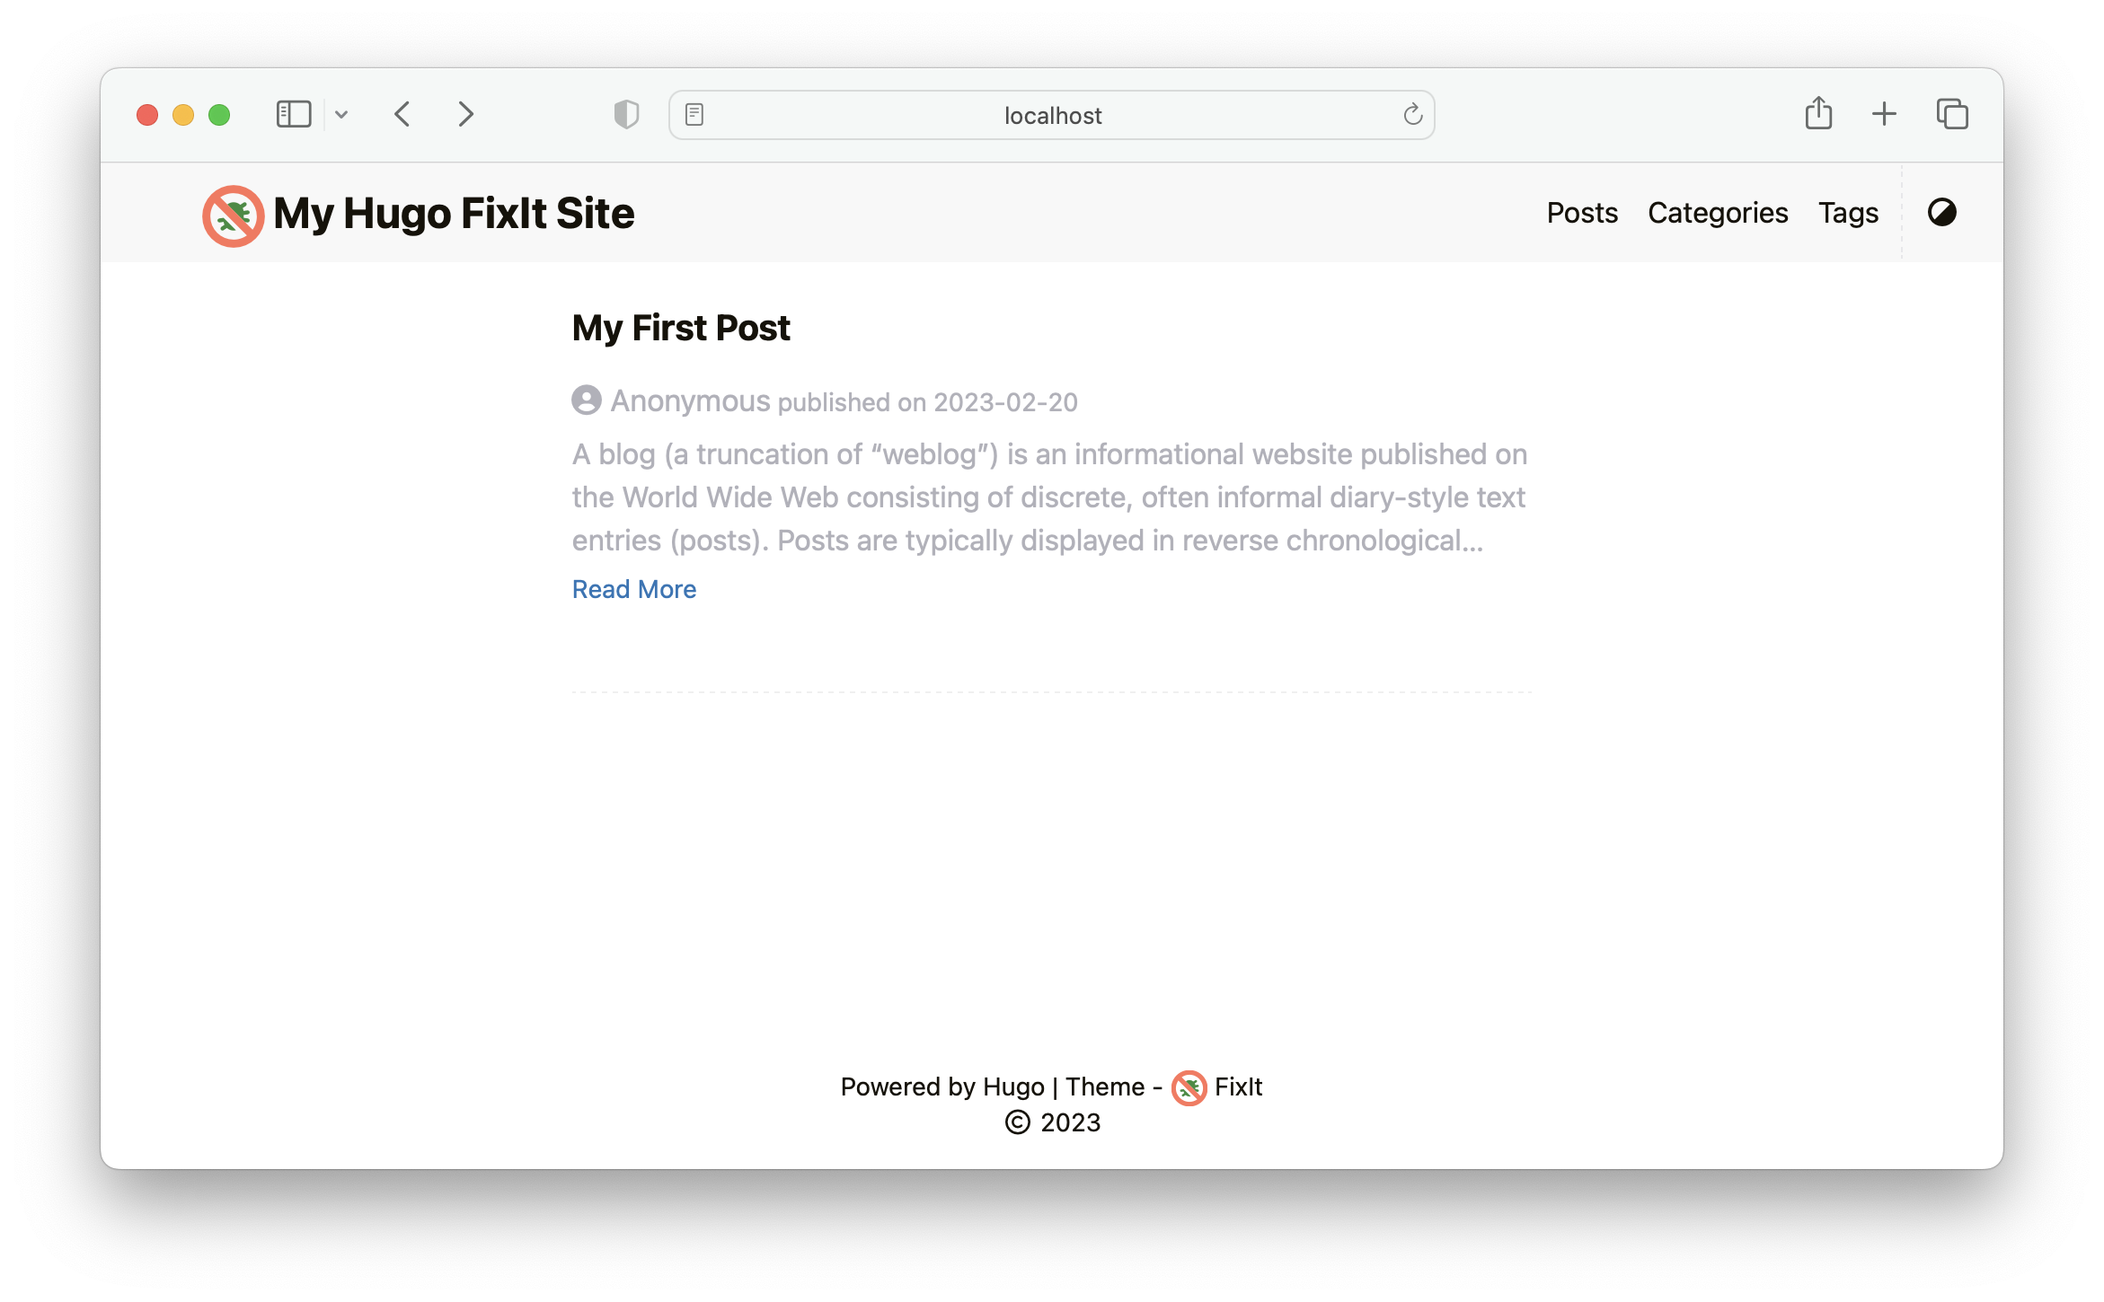Screen dimensions: 2104x1302
Task: Open the privacy report shield icon
Action: tap(626, 114)
